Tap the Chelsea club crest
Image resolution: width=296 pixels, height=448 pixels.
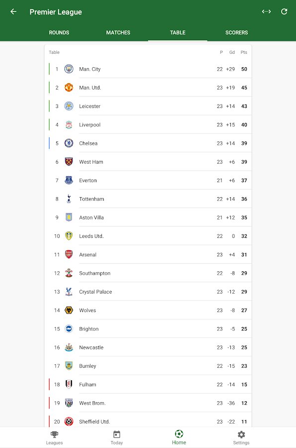(x=69, y=143)
